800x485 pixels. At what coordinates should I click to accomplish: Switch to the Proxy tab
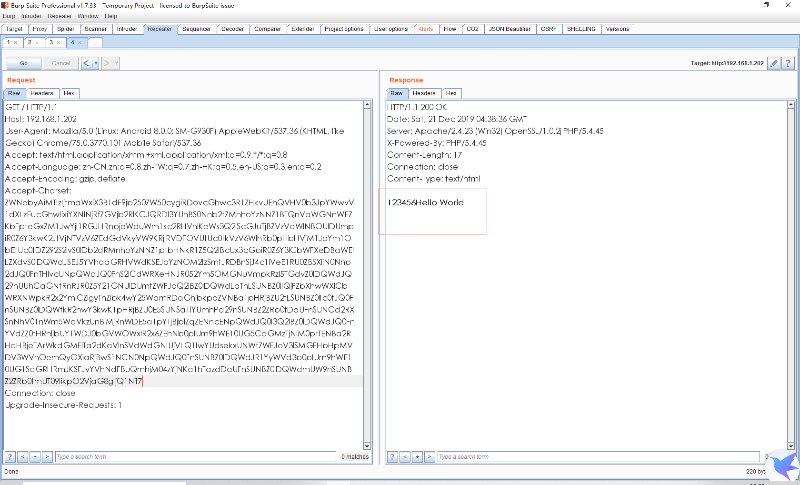40,29
